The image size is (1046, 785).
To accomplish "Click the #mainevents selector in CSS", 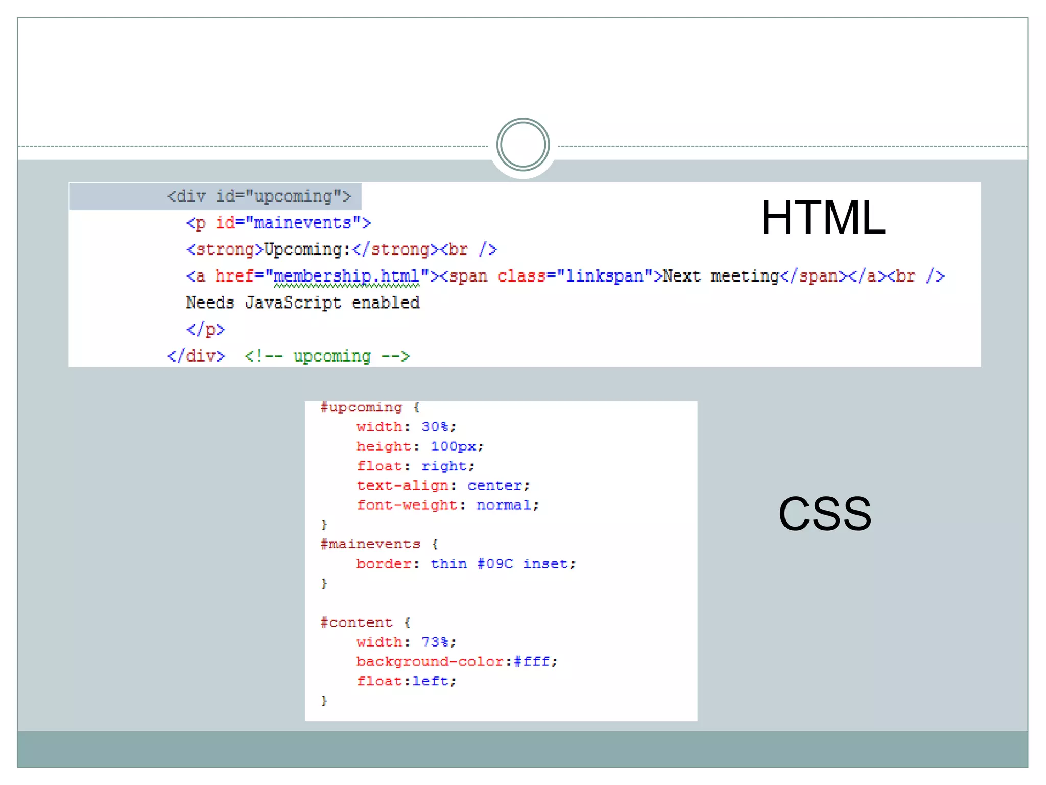I will tap(370, 544).
